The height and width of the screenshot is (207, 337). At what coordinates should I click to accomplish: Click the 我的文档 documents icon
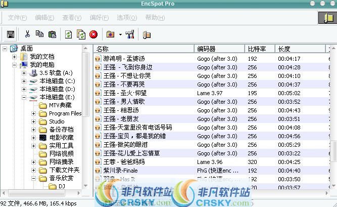point(24,57)
